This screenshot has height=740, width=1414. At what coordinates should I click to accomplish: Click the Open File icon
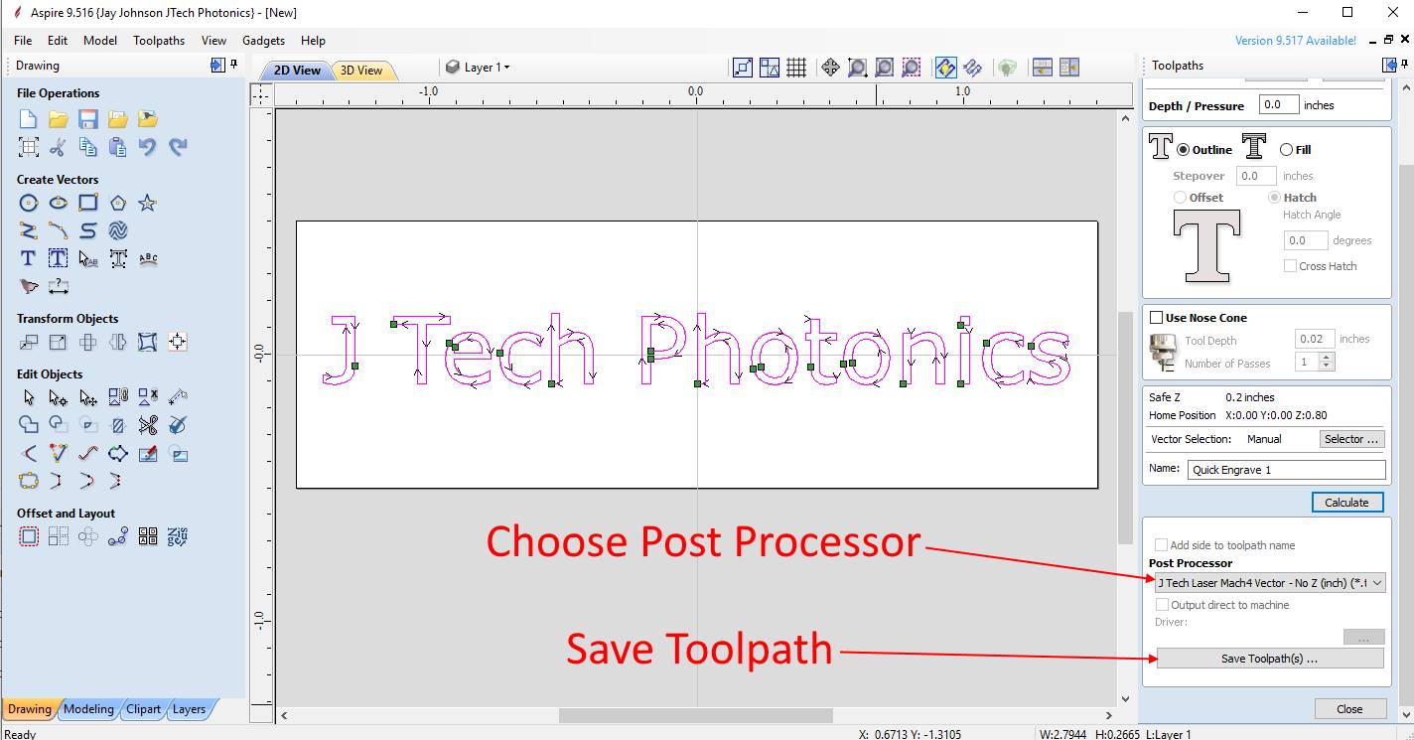(58, 118)
